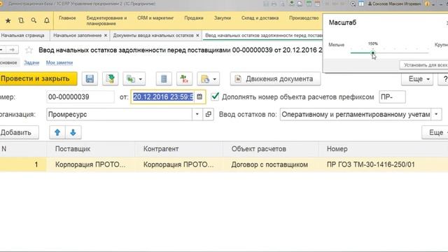The height and width of the screenshot is (252, 448).
Task: Open the Производство section
Action: coord(304,18)
